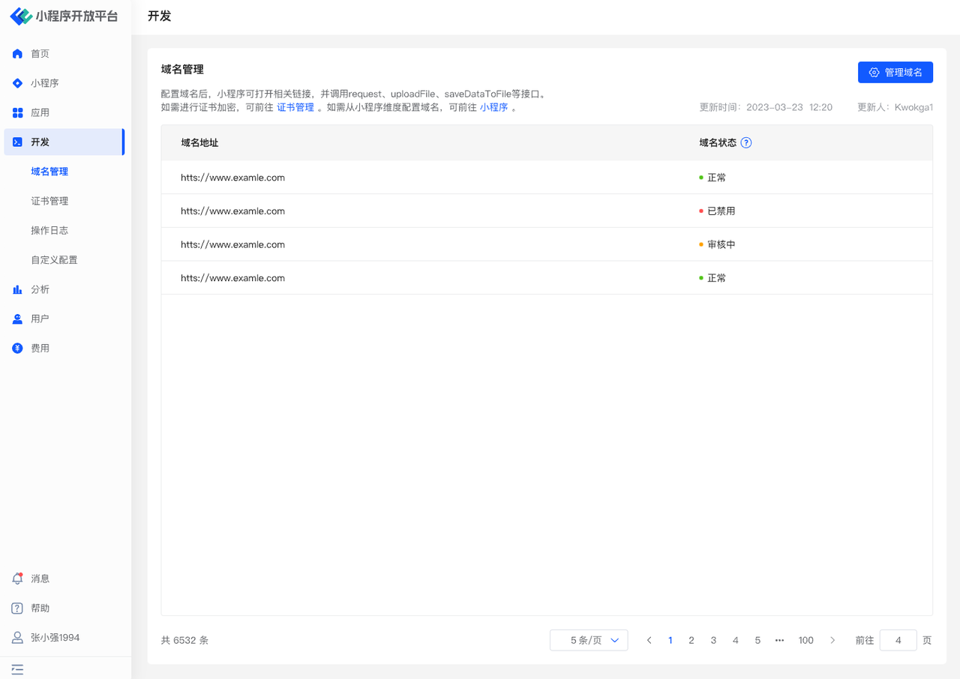The image size is (960, 679).
Task: Click the 帮助 question mark icon
Action: pyautogui.click(x=18, y=608)
